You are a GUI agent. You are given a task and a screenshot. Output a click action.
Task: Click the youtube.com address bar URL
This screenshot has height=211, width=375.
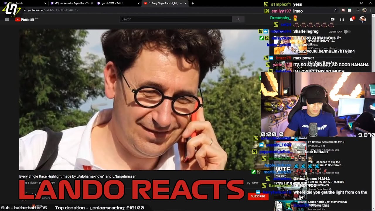pos(53,10)
